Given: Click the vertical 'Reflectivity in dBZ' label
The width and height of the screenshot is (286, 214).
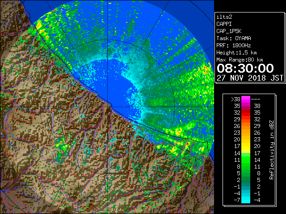Looking at the screenshot, I should coord(272,150).
